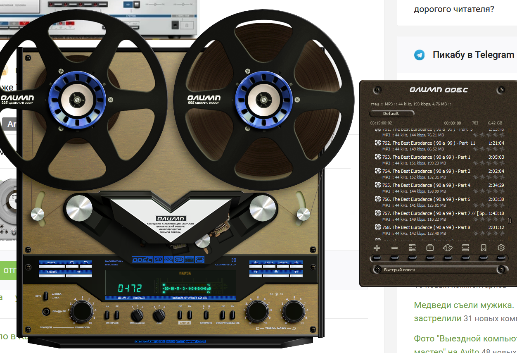
Task: Click the plus icon in playlist toolbar
Action: point(377,248)
